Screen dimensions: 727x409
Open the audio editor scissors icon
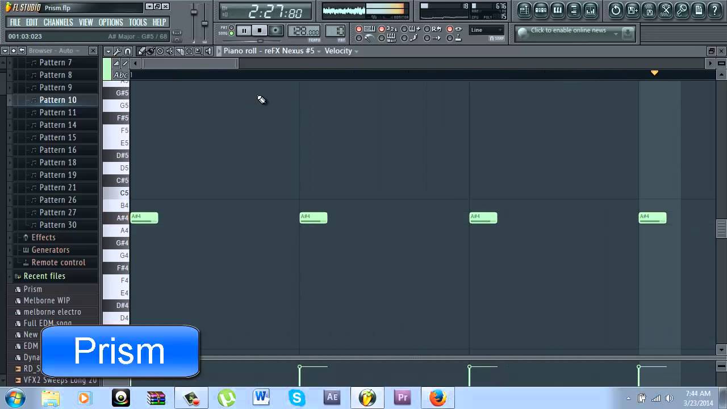[x=666, y=10]
